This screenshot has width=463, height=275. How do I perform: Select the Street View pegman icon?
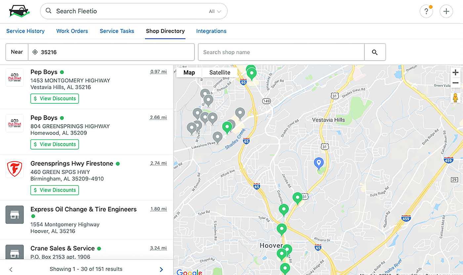(x=455, y=98)
